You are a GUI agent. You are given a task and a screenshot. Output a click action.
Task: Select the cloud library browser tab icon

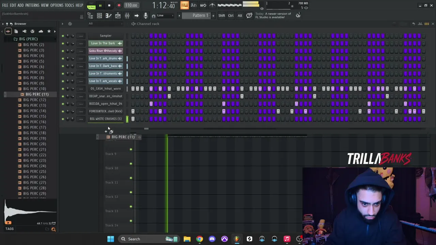(x=41, y=31)
